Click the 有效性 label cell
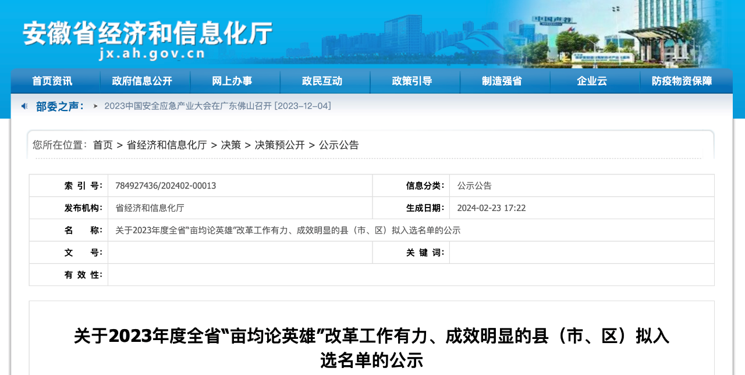The height and width of the screenshot is (375, 745). click(69, 274)
